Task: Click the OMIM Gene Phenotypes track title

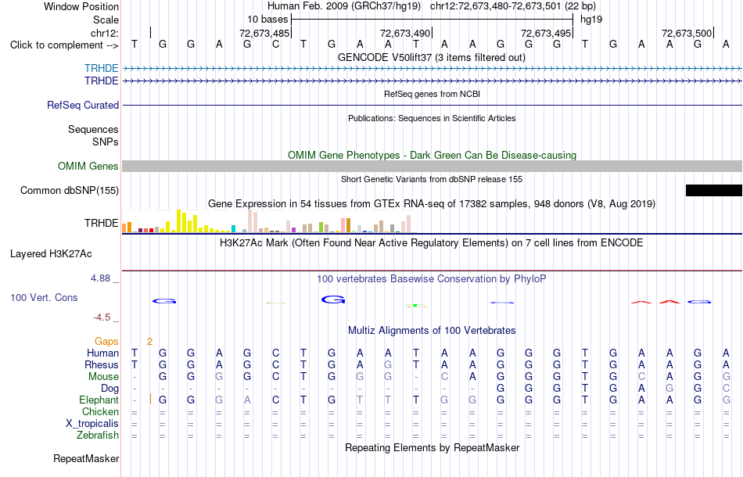Action: pyautogui.click(x=432, y=156)
